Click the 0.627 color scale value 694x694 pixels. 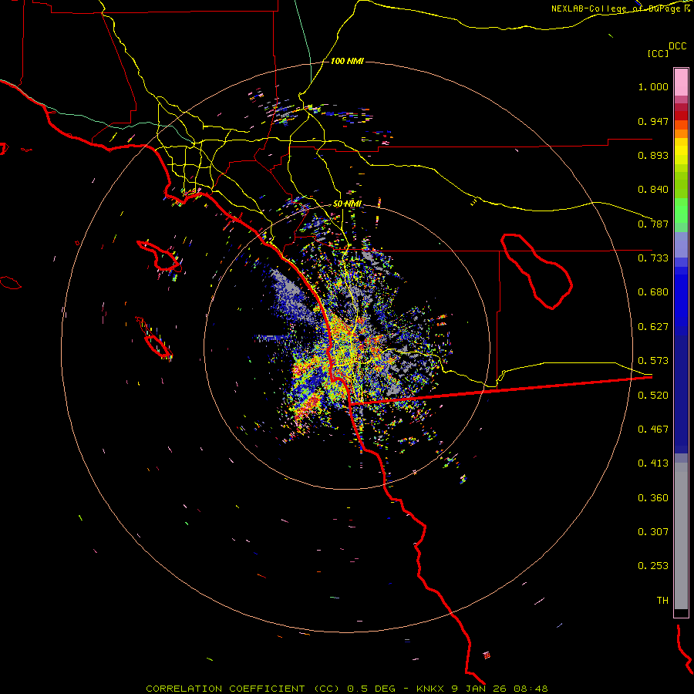point(653,327)
